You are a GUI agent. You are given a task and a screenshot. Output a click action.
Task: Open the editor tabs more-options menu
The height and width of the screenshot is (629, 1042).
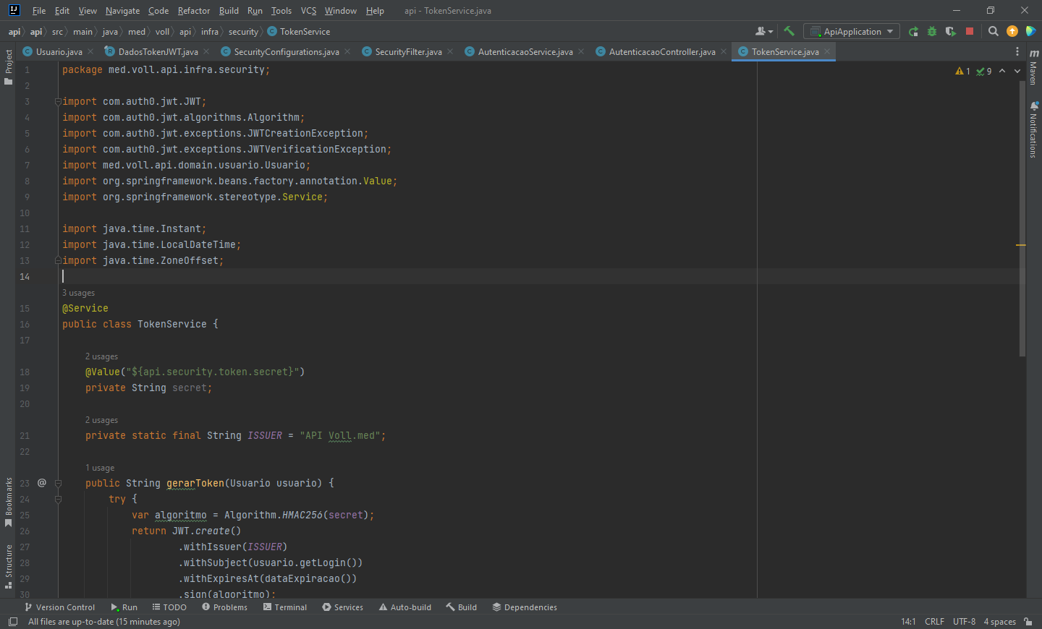tap(1017, 51)
